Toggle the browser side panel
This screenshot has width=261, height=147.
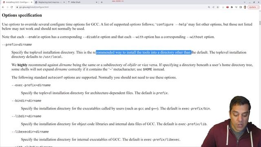pyautogui.click(x=240, y=7)
